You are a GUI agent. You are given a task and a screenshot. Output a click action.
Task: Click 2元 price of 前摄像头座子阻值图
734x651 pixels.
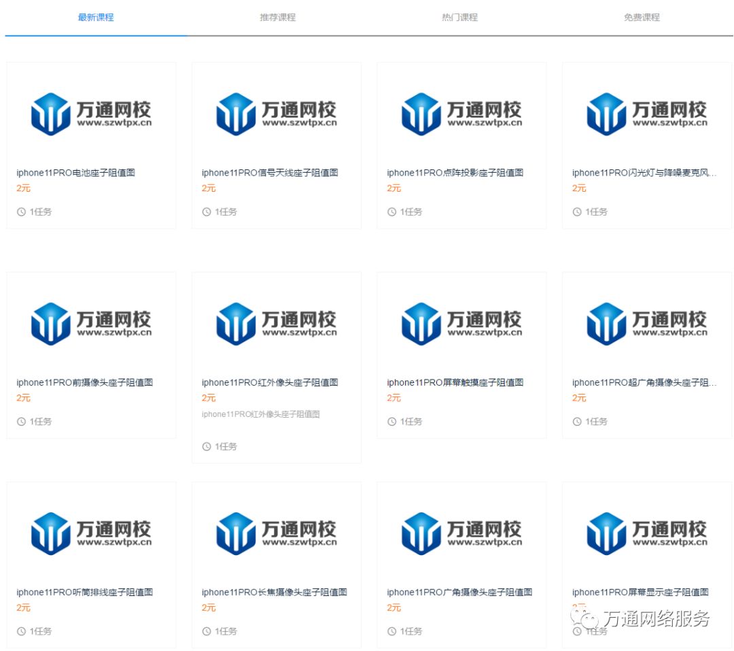tap(23, 398)
